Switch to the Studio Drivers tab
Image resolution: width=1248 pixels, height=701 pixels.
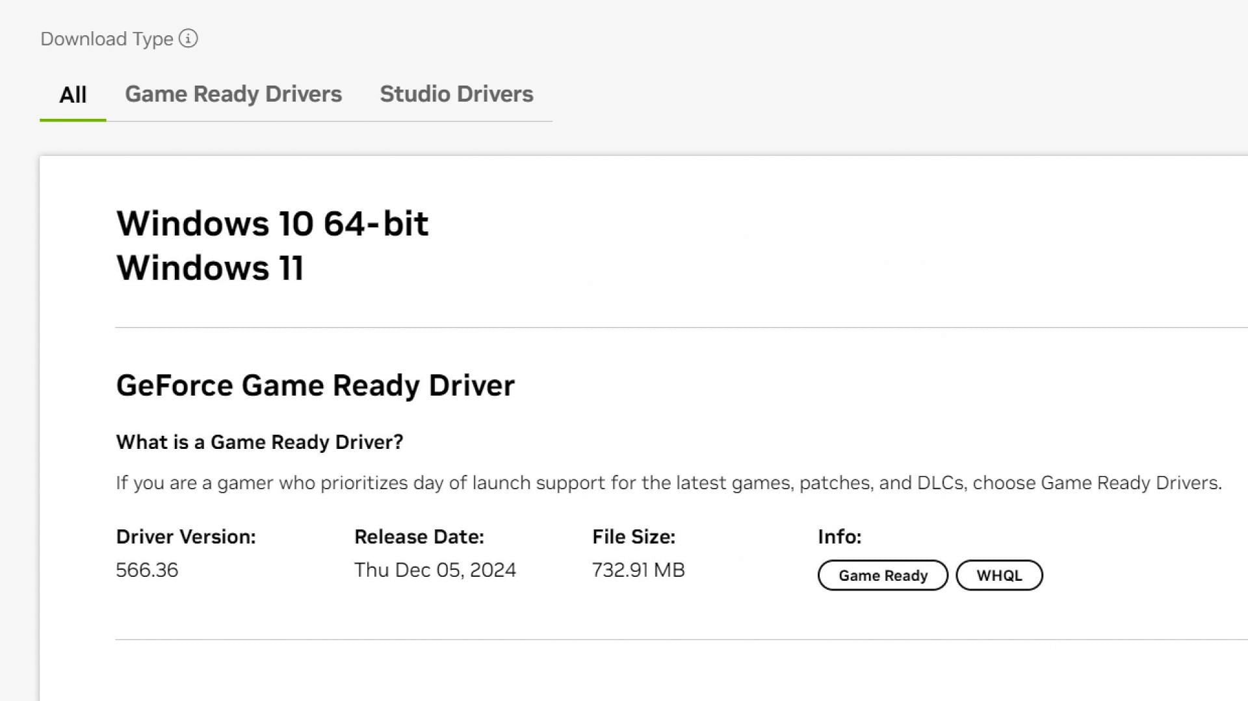coord(456,94)
